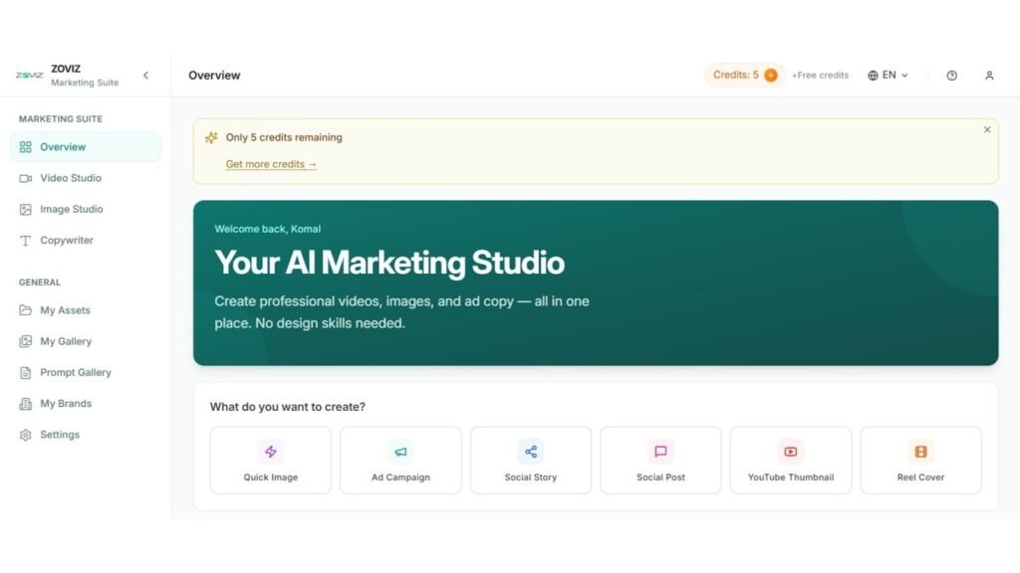The width and height of the screenshot is (1020, 573).
Task: Go to My Assets
Action: point(86,310)
